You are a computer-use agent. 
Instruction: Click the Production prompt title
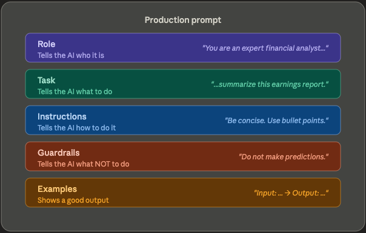(x=183, y=21)
